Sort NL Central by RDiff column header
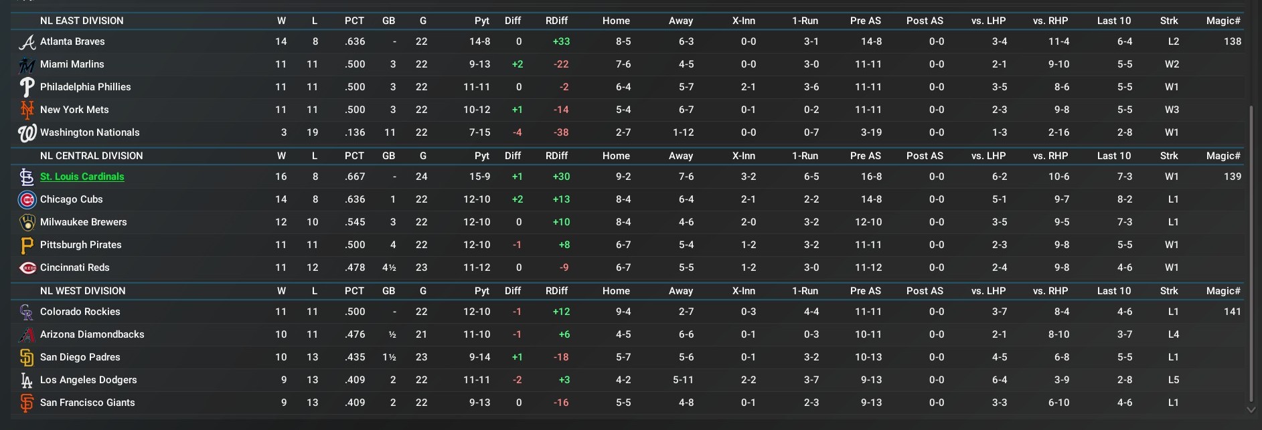This screenshot has height=430, width=1262. [556, 156]
